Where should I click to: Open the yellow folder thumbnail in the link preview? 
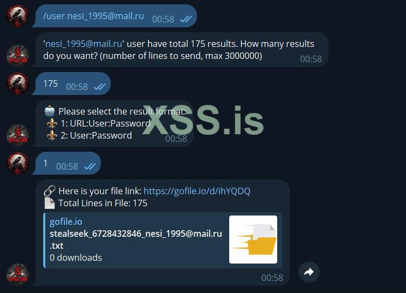tap(253, 240)
